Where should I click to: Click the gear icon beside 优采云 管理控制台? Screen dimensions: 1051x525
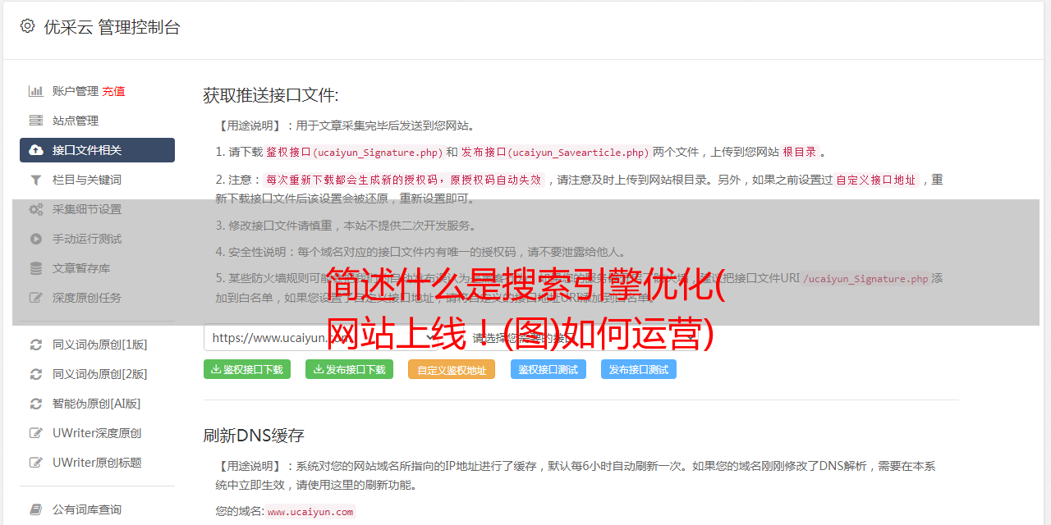pyautogui.click(x=27, y=26)
